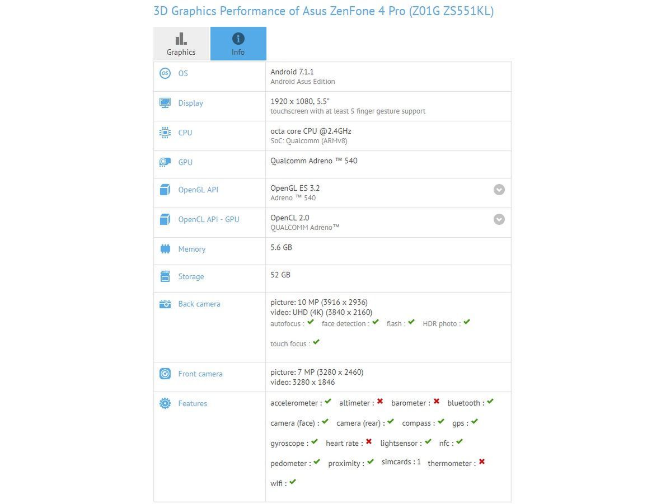Click the OpenGL API cube icon
The image size is (661, 504).
coord(165,190)
